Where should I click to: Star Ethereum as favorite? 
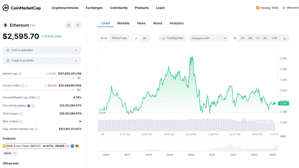point(69,25)
